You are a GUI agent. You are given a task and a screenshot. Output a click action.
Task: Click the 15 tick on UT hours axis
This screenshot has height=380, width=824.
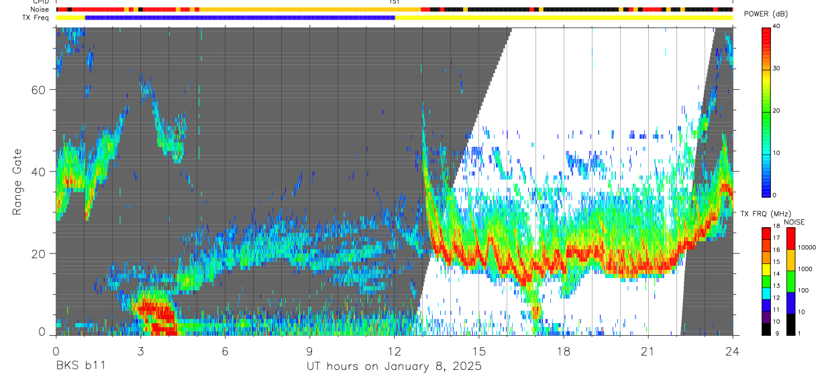[x=479, y=351]
